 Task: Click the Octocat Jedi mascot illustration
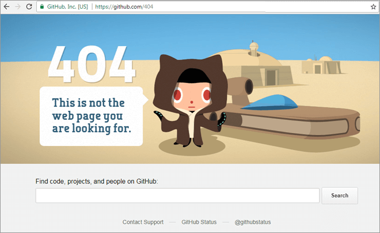click(x=191, y=101)
